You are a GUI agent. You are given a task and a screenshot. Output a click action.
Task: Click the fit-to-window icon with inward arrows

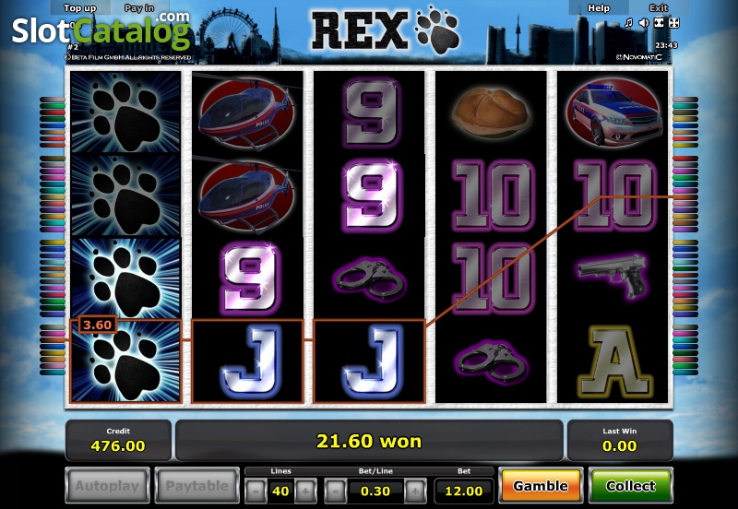pos(659,22)
